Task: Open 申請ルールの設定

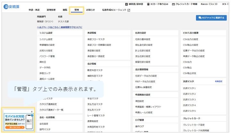Action: click(x=144, y=113)
